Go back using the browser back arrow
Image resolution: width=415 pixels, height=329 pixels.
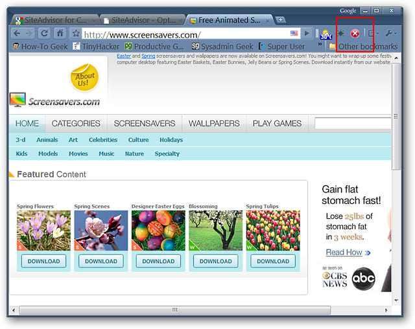(x=18, y=33)
